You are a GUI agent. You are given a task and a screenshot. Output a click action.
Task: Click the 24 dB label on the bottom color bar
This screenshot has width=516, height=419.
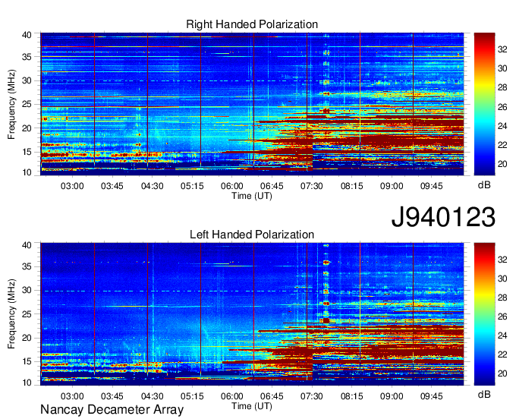tap(502, 336)
